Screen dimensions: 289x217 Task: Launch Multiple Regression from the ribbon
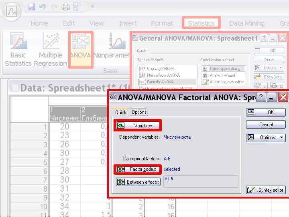click(x=51, y=49)
